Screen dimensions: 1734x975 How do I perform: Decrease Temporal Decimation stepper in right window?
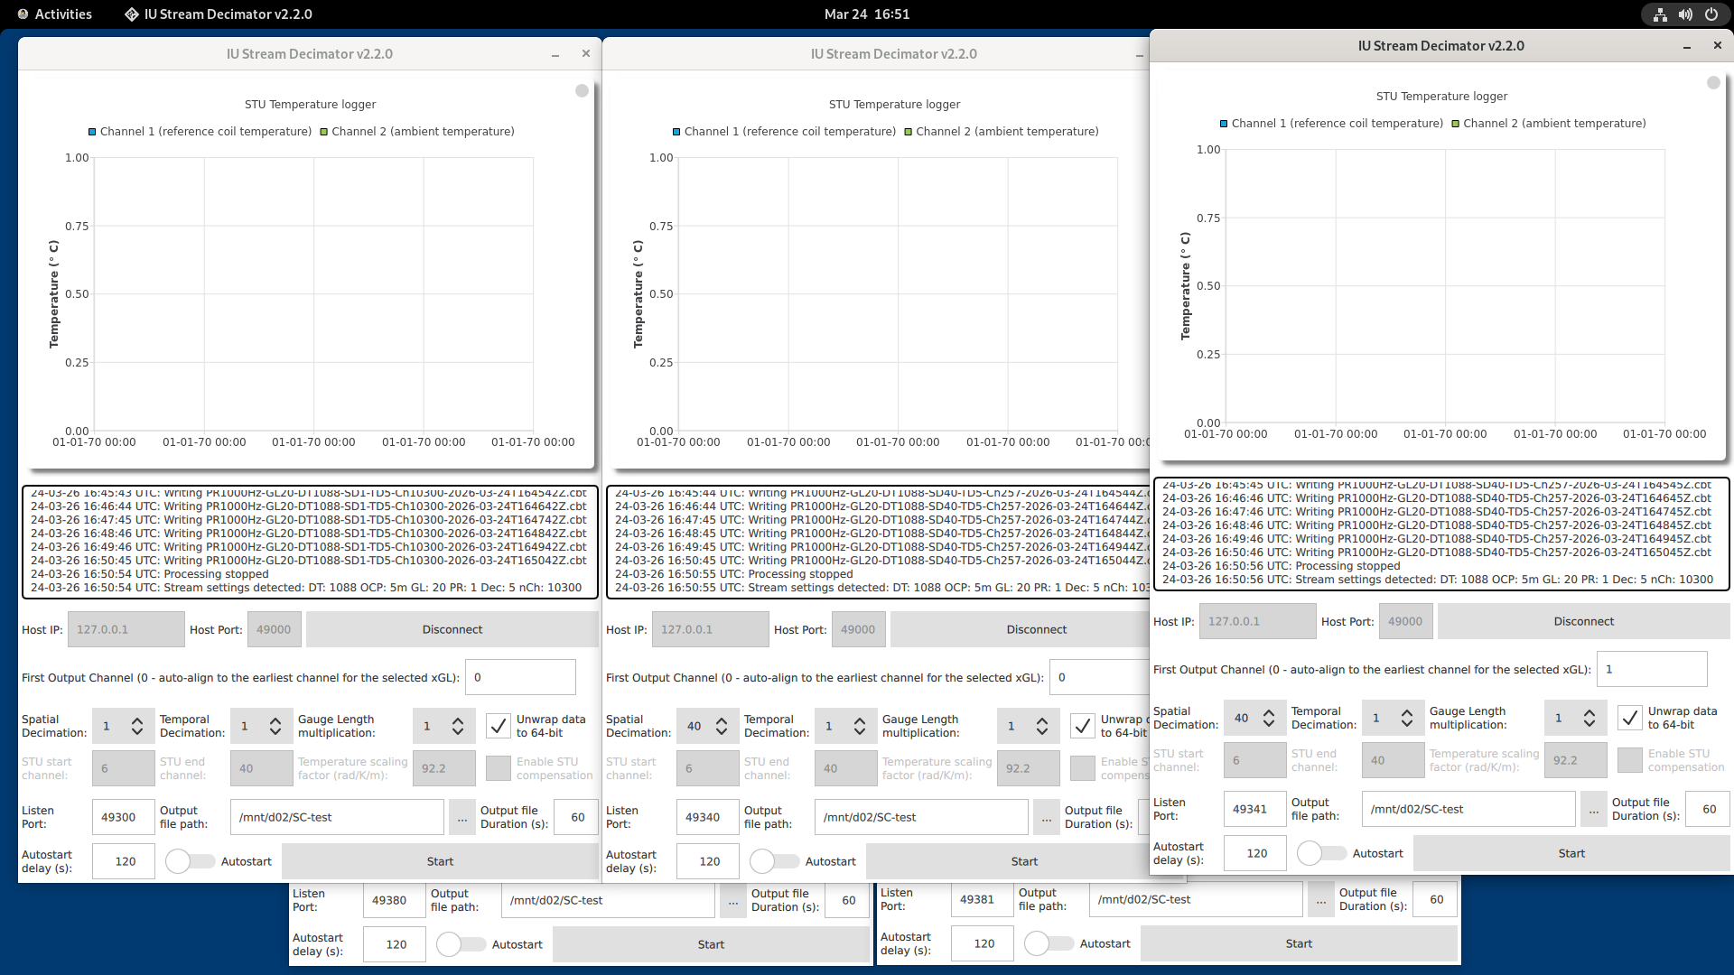click(1407, 723)
